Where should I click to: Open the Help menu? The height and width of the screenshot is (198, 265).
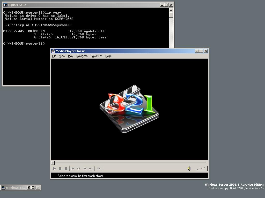click(108, 56)
